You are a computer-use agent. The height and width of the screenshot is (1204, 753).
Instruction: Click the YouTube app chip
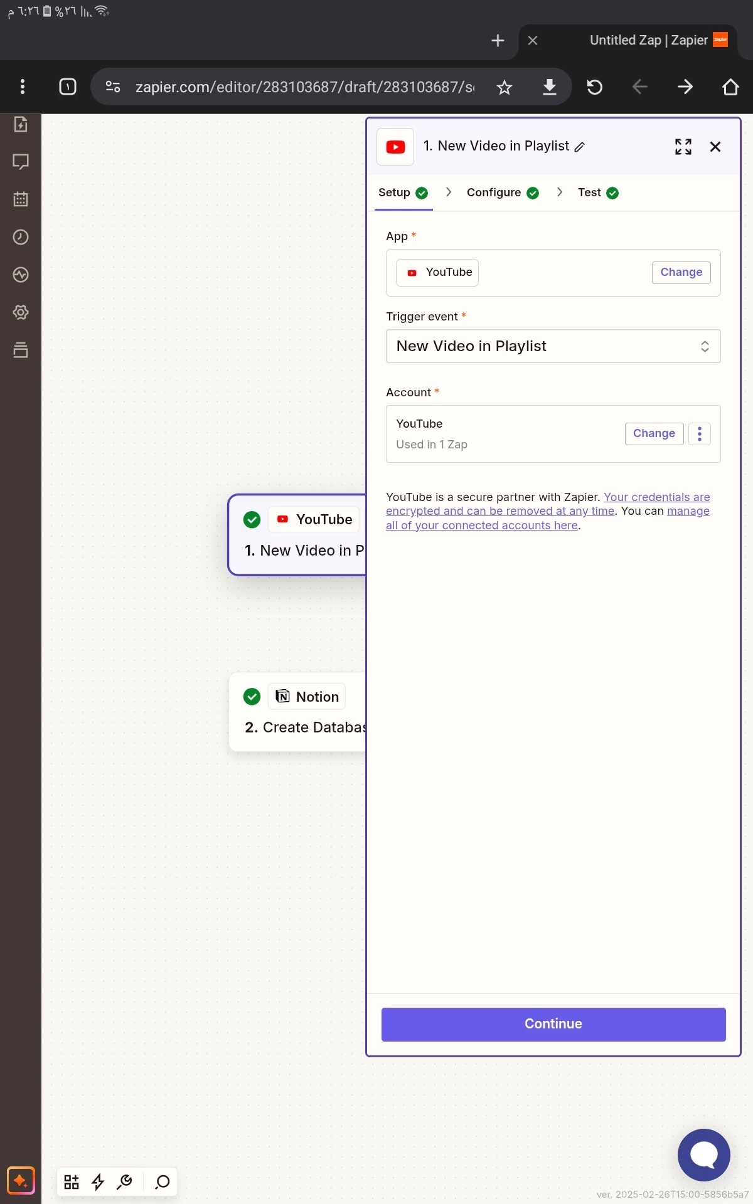437,273
